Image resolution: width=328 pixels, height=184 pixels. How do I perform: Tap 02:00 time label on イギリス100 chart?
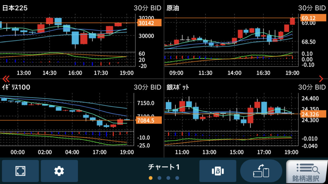45,152
